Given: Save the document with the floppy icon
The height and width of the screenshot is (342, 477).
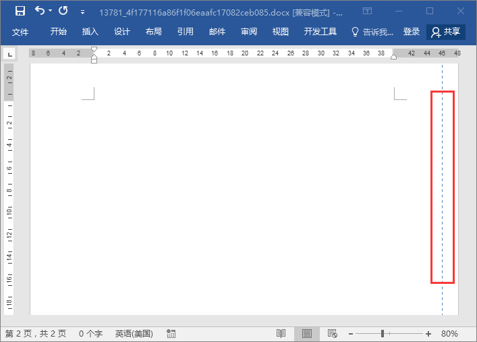Looking at the screenshot, I should click(20, 11).
